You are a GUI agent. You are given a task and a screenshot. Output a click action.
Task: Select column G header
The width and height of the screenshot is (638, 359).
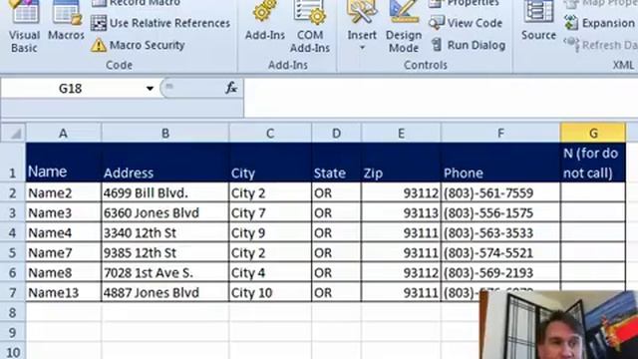(x=593, y=133)
